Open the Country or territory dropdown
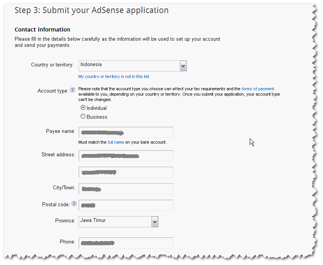 [183, 66]
